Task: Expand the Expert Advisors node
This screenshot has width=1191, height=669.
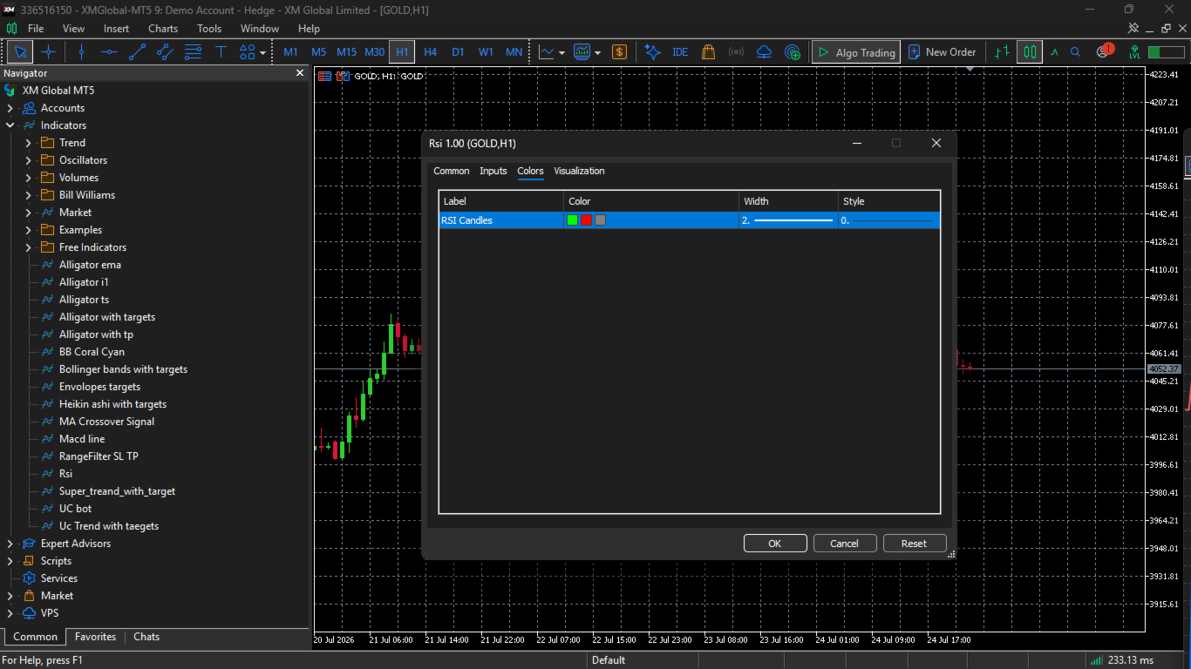Action: tap(10, 544)
